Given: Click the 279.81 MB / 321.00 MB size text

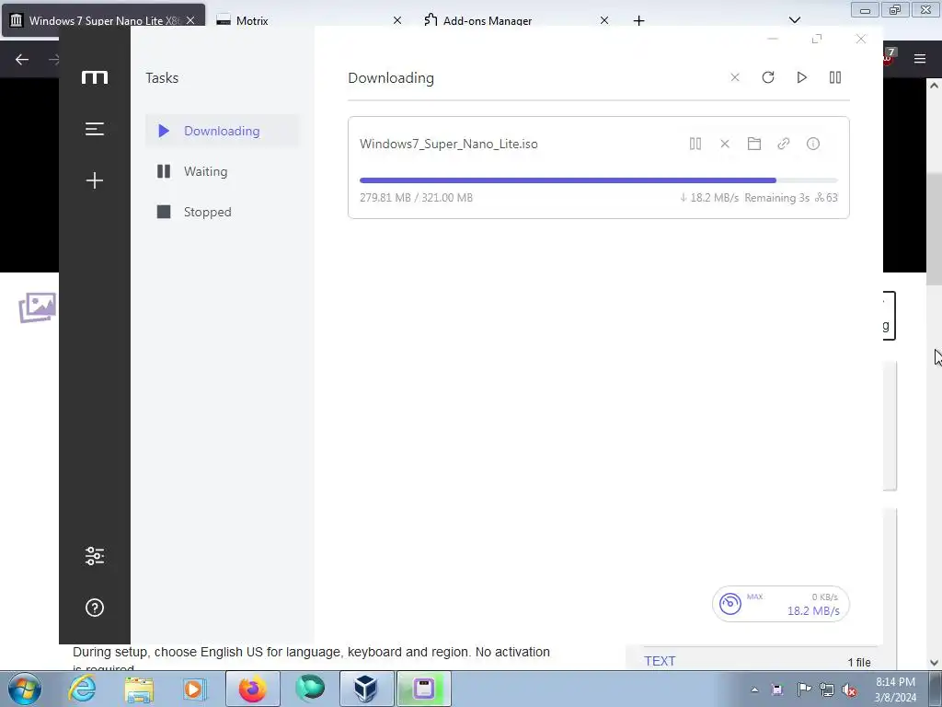Looking at the screenshot, I should [x=417, y=198].
